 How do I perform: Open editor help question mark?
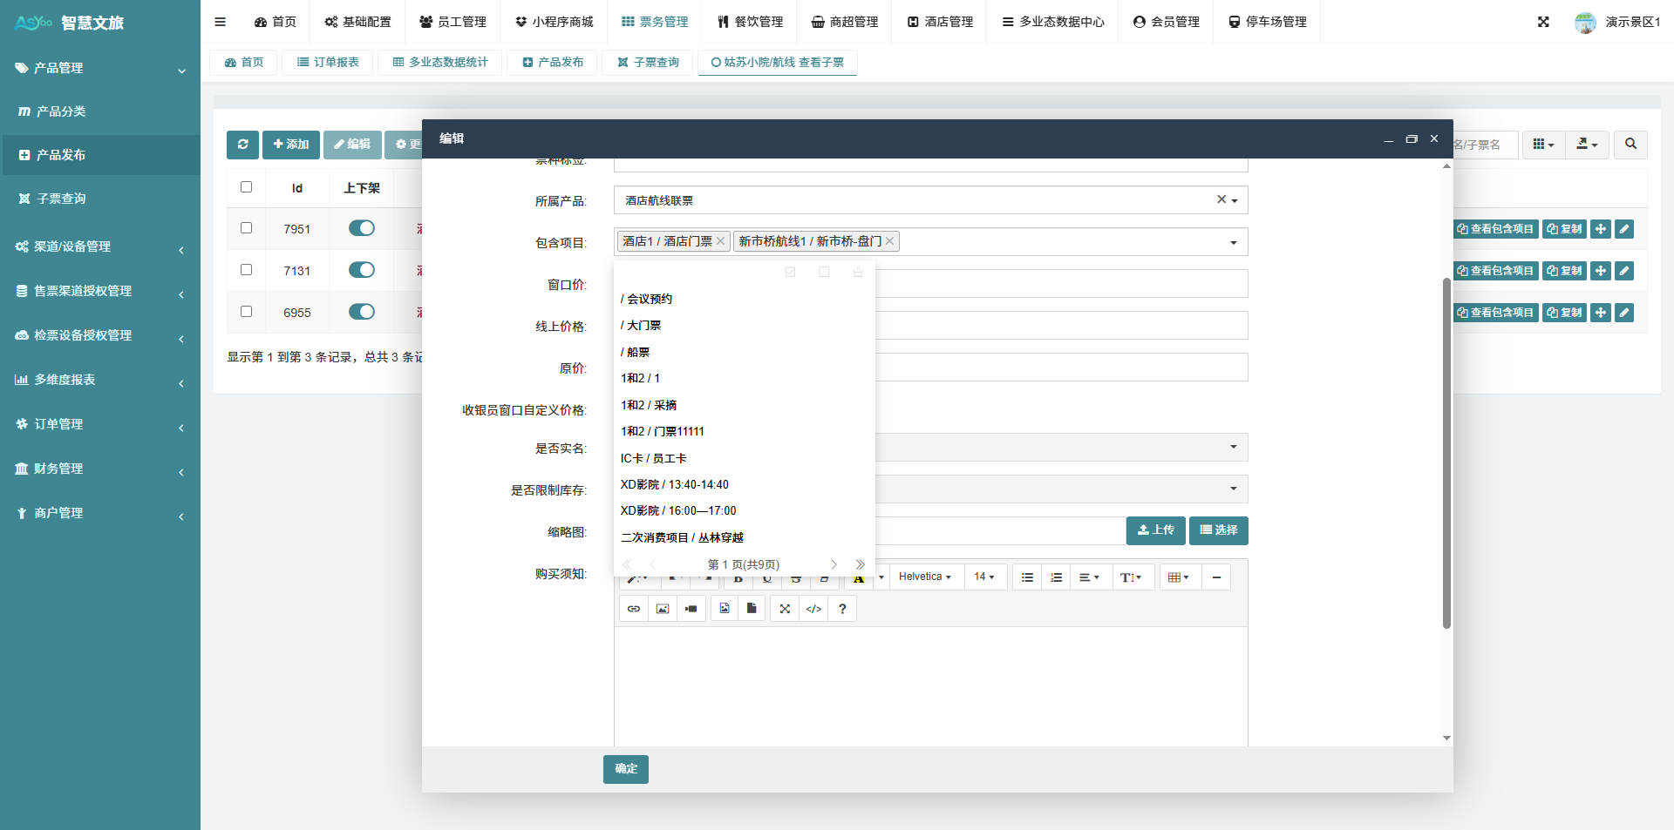[842, 609]
